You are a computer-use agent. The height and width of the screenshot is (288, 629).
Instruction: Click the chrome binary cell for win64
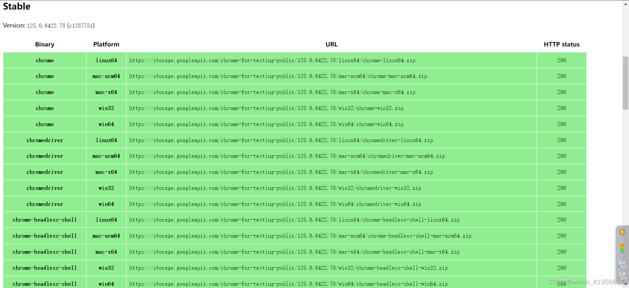coord(45,124)
